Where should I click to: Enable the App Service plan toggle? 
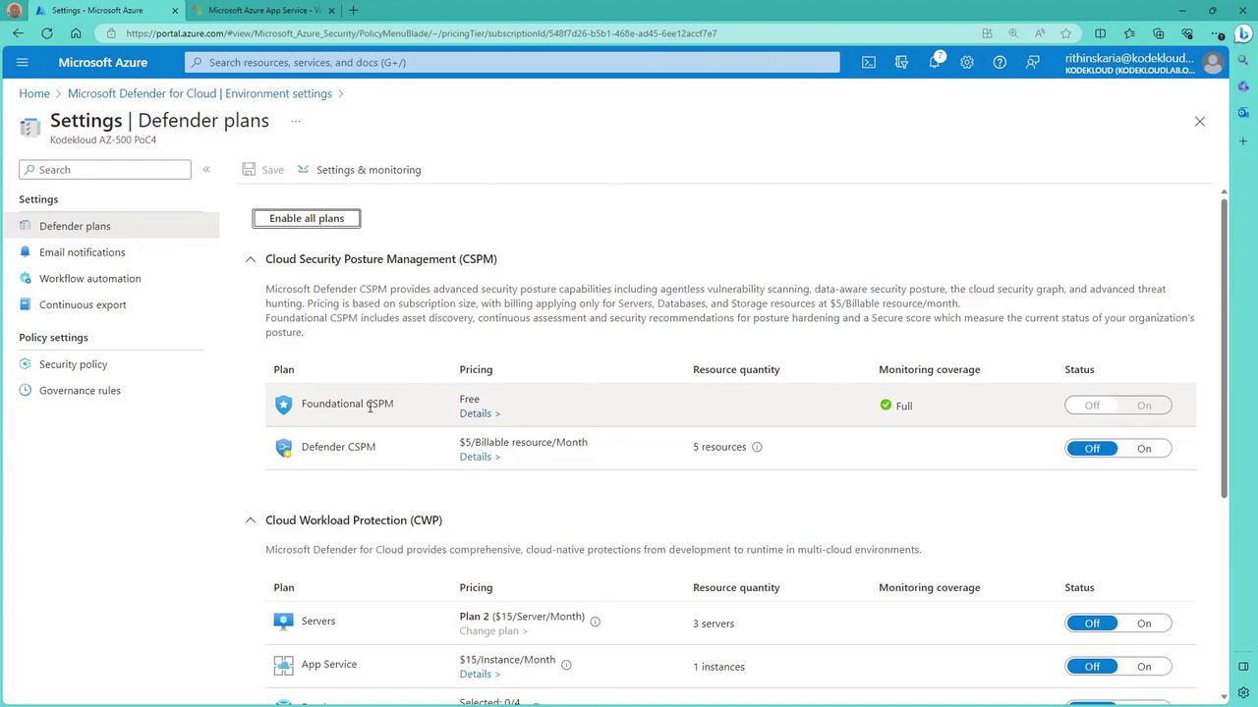coord(1144,667)
